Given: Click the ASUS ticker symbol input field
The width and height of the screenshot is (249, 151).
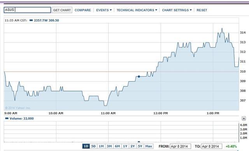Looking at the screenshot, I should point(27,10).
